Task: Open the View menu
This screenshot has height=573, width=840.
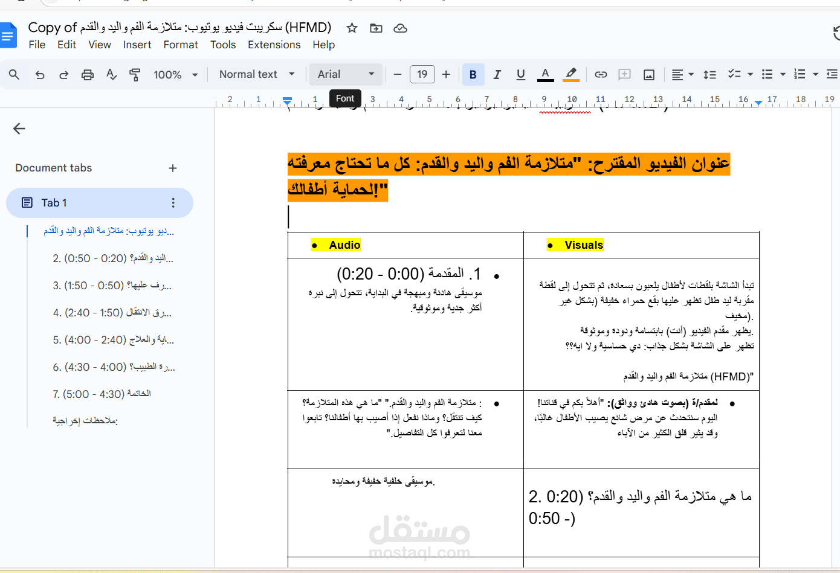Action: click(100, 45)
